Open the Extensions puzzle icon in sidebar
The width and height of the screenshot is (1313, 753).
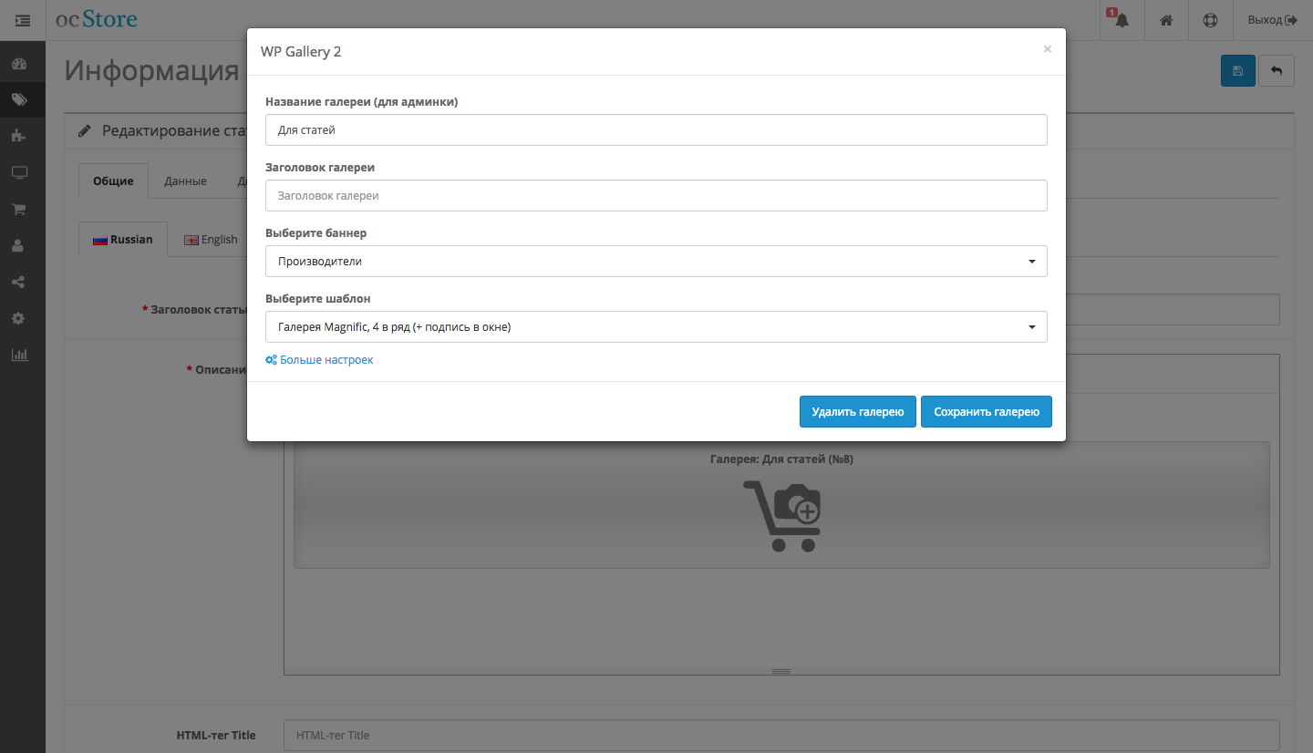click(x=19, y=137)
